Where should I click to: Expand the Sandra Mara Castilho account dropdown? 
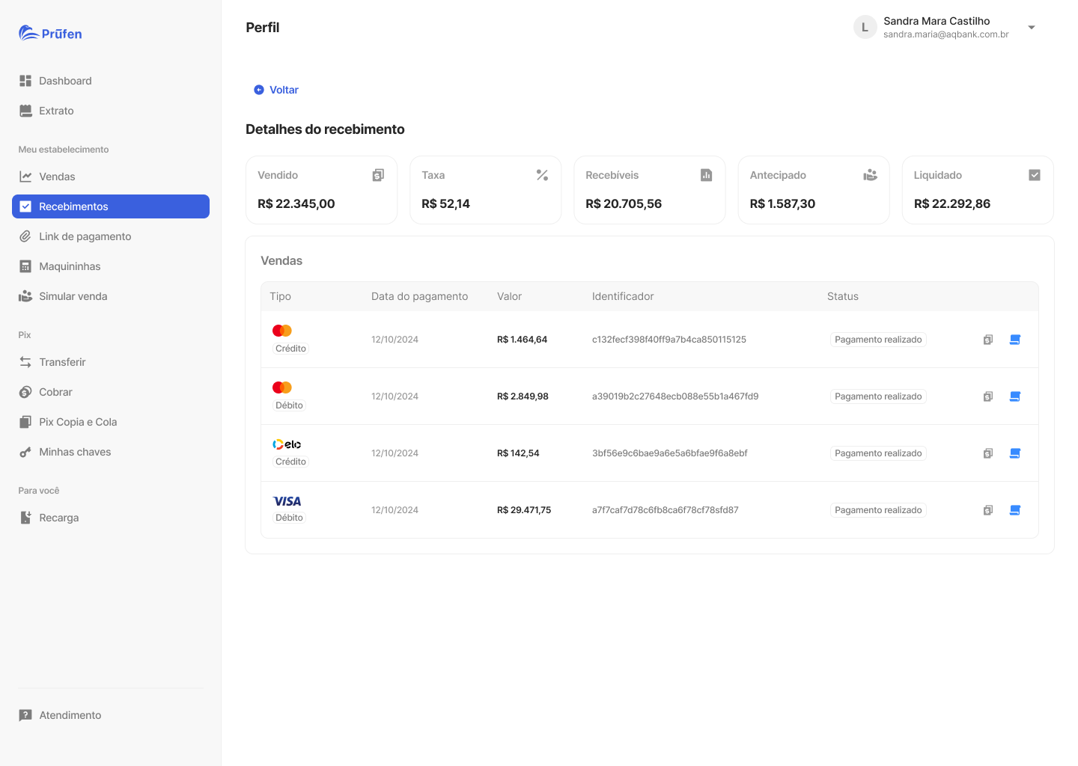coord(1032,28)
